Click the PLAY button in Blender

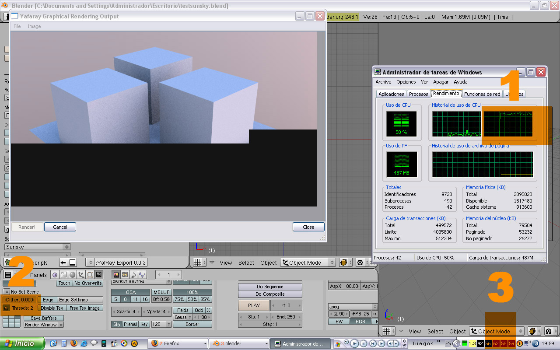coord(254,305)
